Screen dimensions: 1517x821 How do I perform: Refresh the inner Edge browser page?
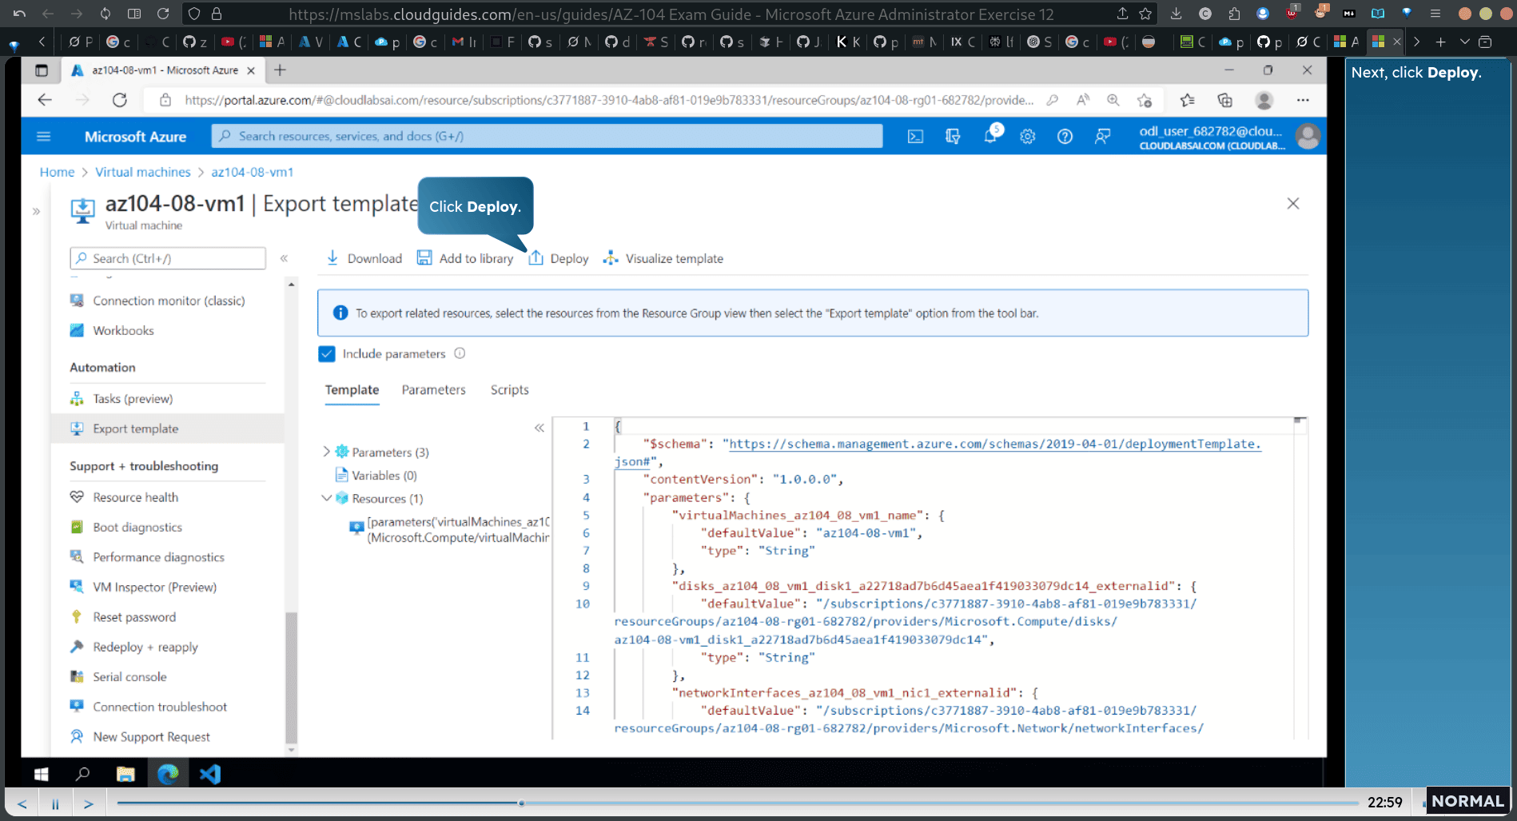point(120,100)
